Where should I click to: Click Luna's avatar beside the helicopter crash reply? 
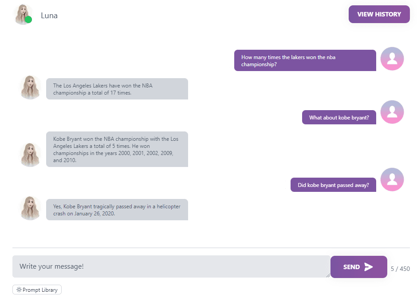30,208
